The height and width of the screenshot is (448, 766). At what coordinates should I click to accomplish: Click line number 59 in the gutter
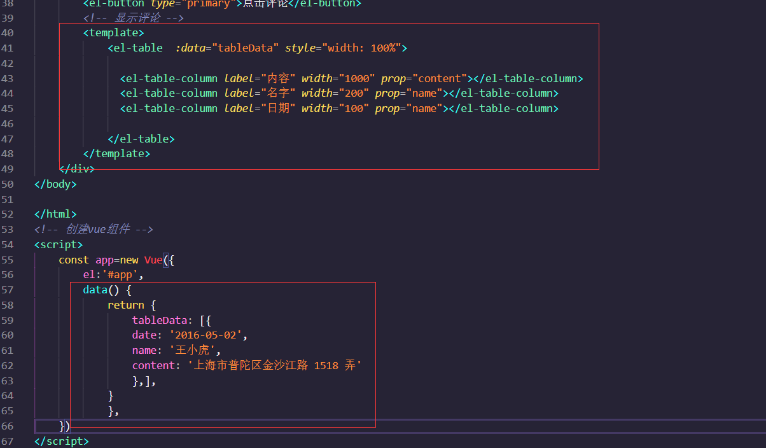tap(8, 320)
